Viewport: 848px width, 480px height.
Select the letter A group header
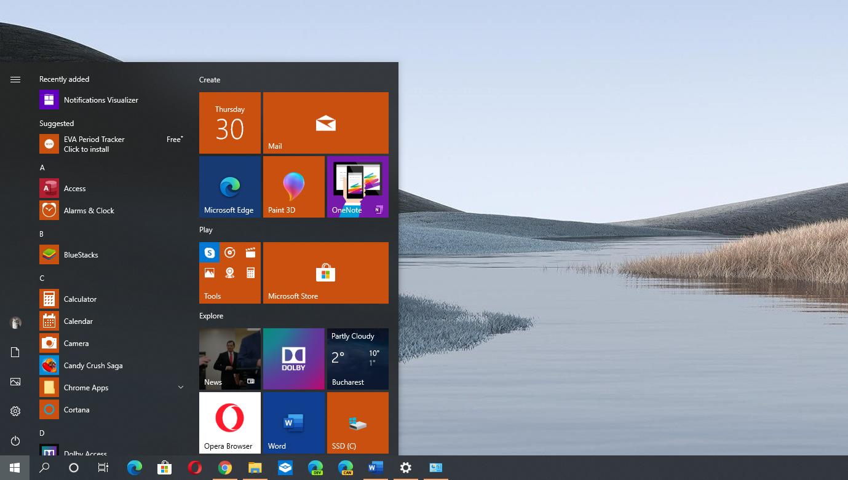(42, 168)
